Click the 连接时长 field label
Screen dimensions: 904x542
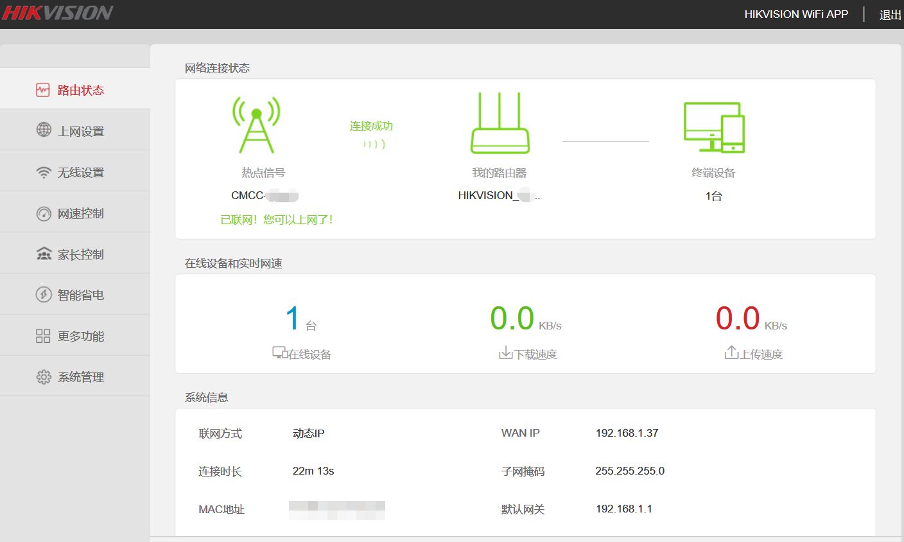click(x=220, y=471)
